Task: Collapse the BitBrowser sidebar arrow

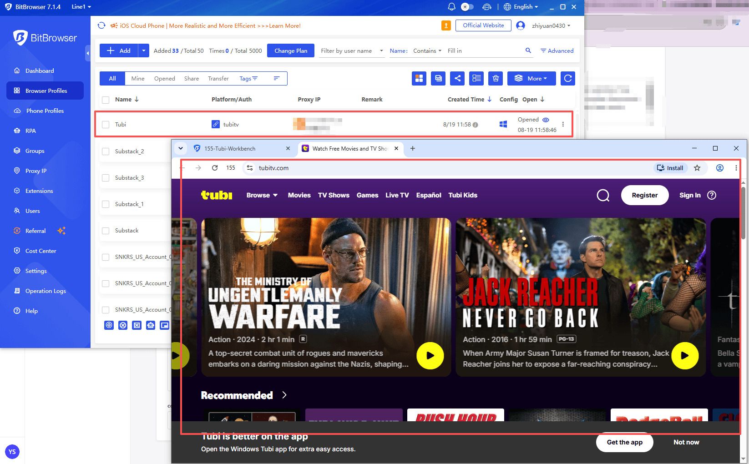Action: pos(88,53)
